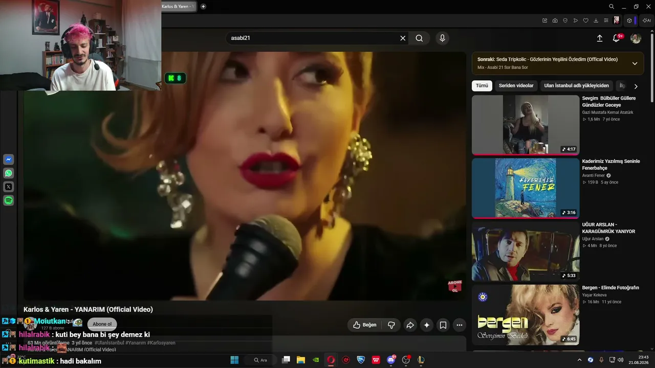The width and height of the screenshot is (655, 368).
Task: Dislike the video
Action: click(x=391, y=325)
